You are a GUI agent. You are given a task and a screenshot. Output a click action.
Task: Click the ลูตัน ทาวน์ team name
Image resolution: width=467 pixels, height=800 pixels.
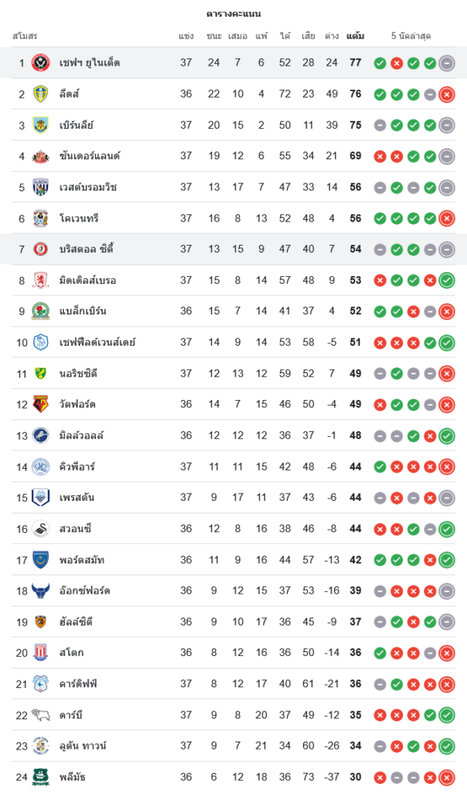[x=82, y=746]
